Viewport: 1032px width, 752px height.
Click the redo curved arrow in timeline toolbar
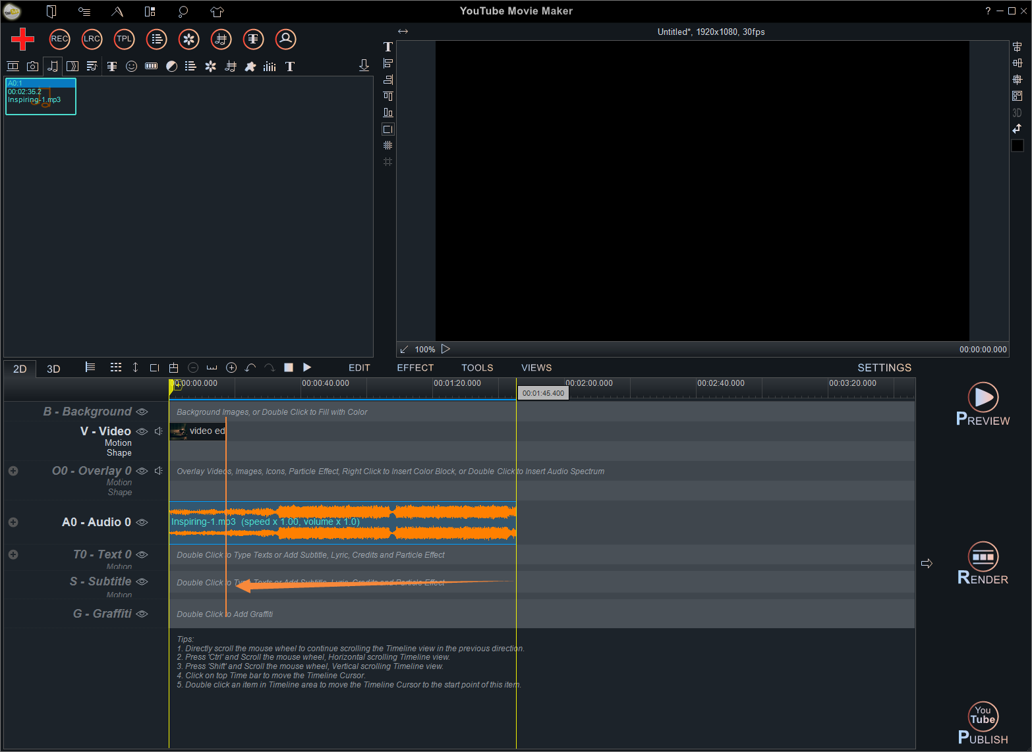[270, 367]
